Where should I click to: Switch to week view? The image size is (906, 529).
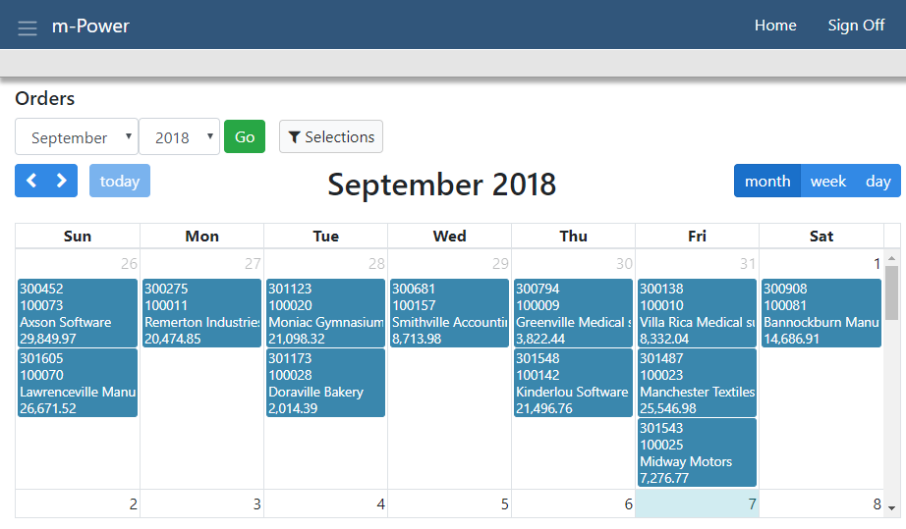point(827,181)
